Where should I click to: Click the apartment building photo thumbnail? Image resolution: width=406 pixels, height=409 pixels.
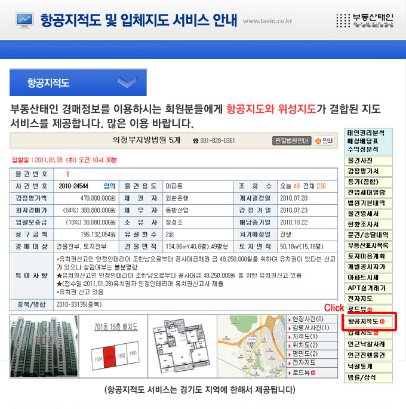point(43,346)
